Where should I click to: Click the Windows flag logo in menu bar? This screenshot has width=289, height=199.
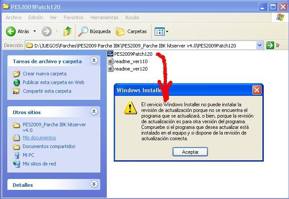coord(280,17)
